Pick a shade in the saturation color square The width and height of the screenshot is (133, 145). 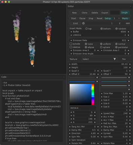[80, 94]
